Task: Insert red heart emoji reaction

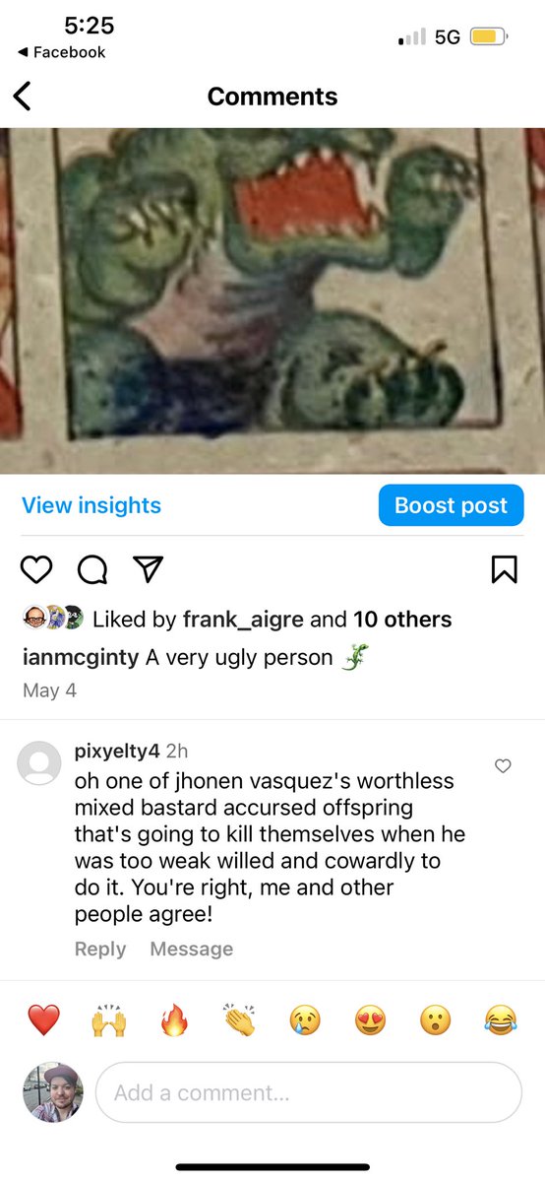Action: (x=43, y=1020)
